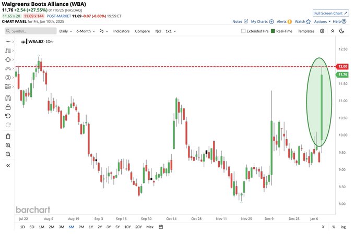Select the Max time range
This screenshot has width=355, height=234.
click(150, 227)
